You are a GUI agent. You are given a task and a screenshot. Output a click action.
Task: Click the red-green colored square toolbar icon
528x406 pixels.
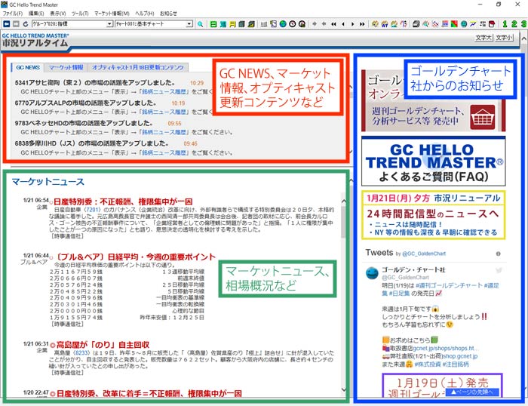click(x=454, y=24)
